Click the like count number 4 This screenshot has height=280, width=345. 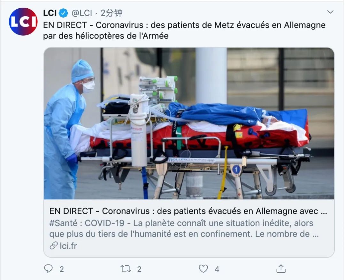[x=217, y=269]
